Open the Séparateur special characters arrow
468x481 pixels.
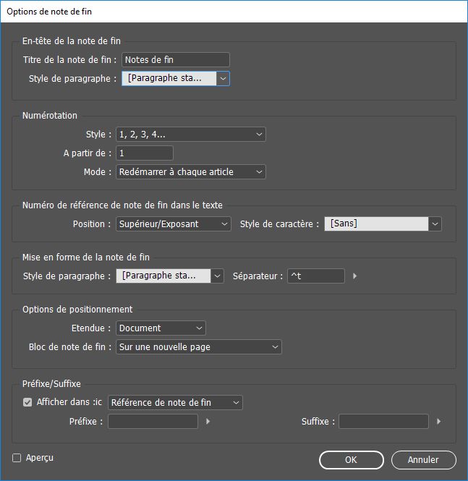click(355, 276)
